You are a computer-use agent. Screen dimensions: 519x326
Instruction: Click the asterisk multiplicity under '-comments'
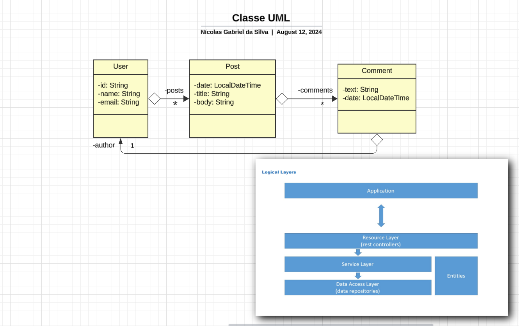tap(322, 104)
